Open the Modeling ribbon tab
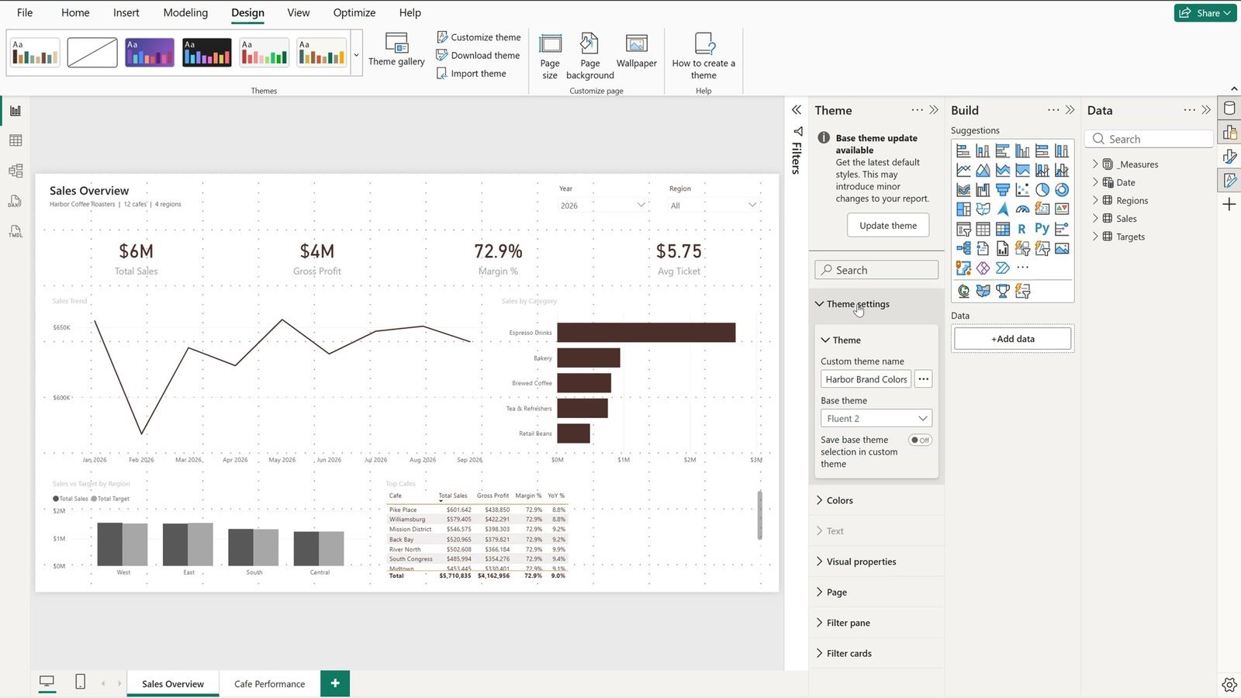The width and height of the screenshot is (1241, 698). pyautogui.click(x=185, y=12)
